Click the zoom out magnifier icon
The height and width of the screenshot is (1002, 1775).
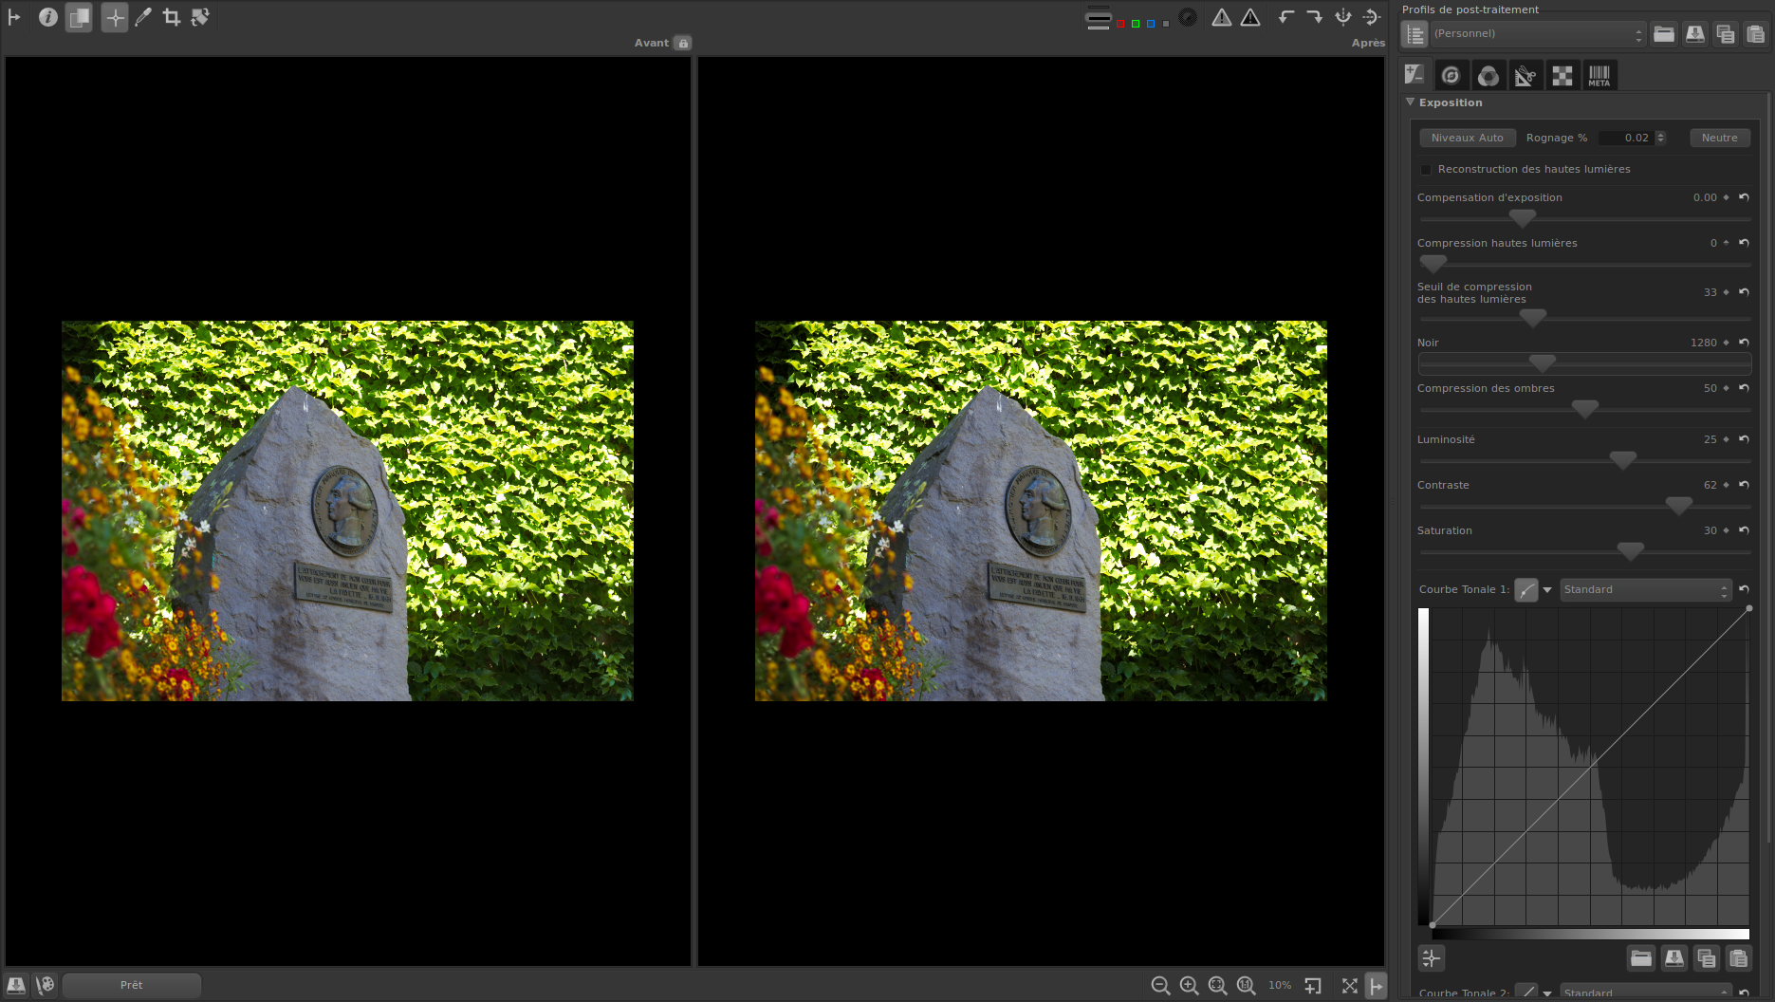pyautogui.click(x=1160, y=986)
